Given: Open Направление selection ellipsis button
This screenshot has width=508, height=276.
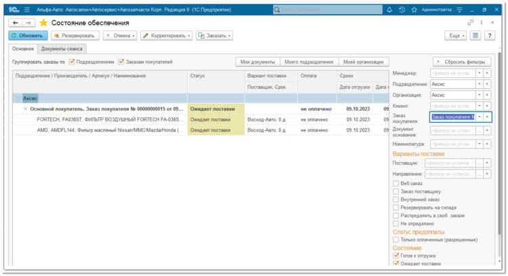Looking at the screenshot, I should point(480,174).
